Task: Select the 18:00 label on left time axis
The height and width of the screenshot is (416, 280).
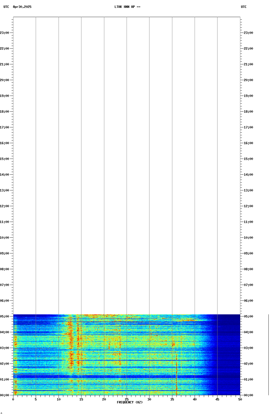Action: click(4, 112)
